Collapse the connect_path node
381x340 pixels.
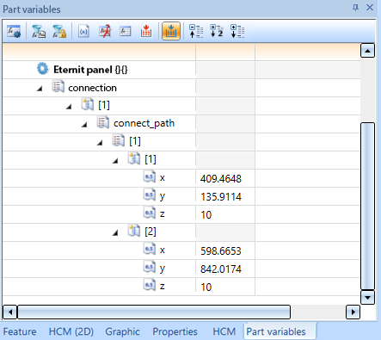coord(84,125)
